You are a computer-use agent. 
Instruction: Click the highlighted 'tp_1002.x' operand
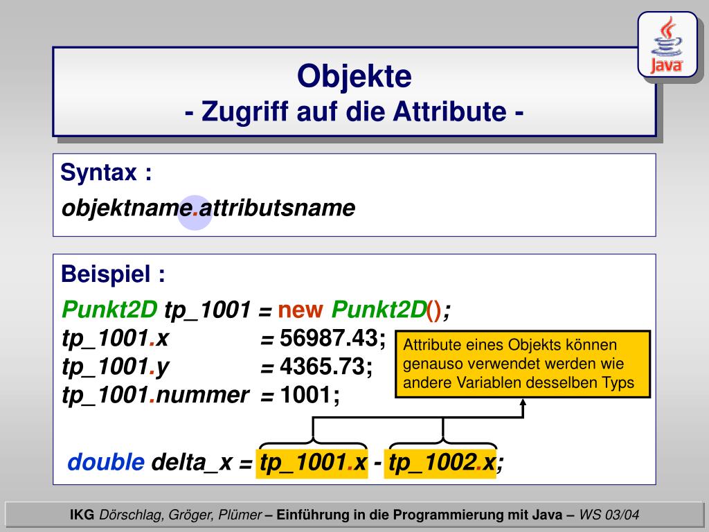[440, 463]
